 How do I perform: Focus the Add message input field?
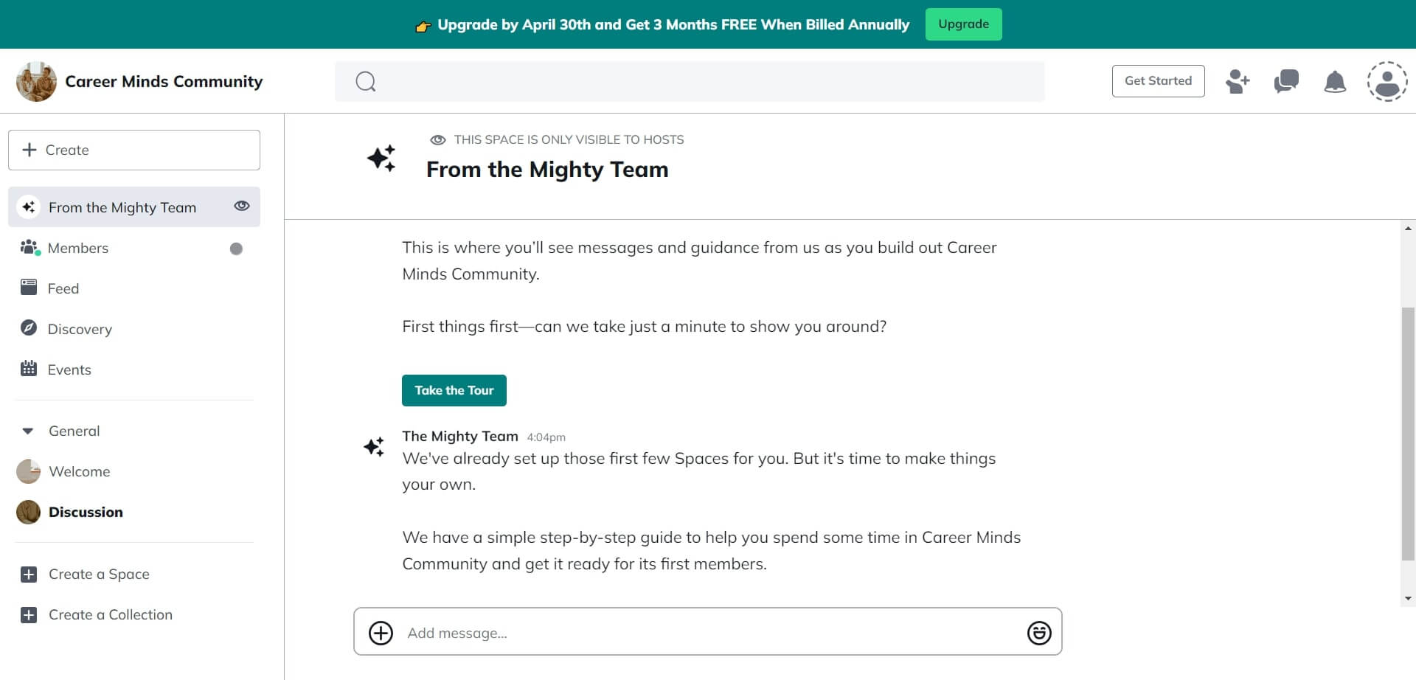pyautogui.click(x=708, y=633)
